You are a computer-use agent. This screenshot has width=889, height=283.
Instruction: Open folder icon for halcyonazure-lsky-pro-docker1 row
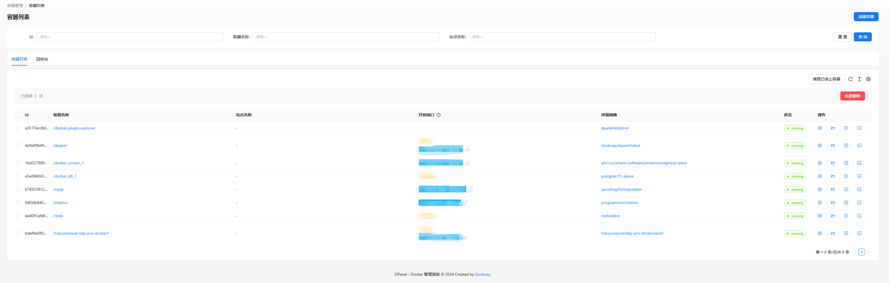833,233
